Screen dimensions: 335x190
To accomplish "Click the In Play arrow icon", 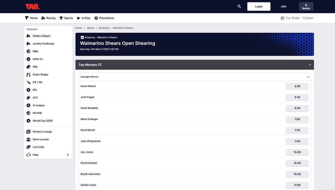I will (x=79, y=18).
